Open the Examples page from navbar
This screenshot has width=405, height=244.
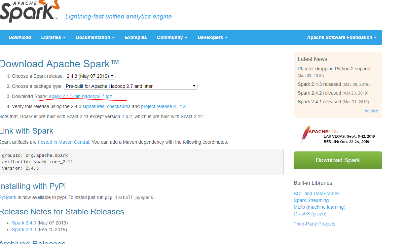click(136, 37)
